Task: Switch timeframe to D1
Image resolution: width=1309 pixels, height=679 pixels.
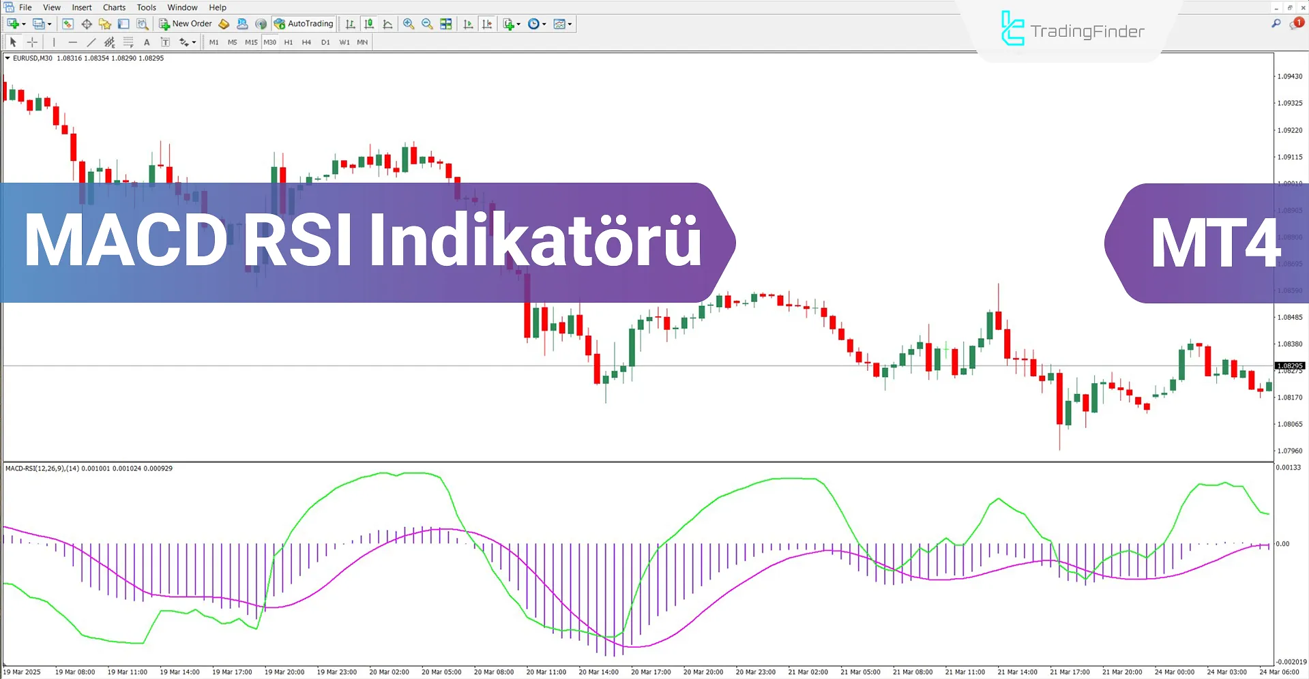Action: 325,42
